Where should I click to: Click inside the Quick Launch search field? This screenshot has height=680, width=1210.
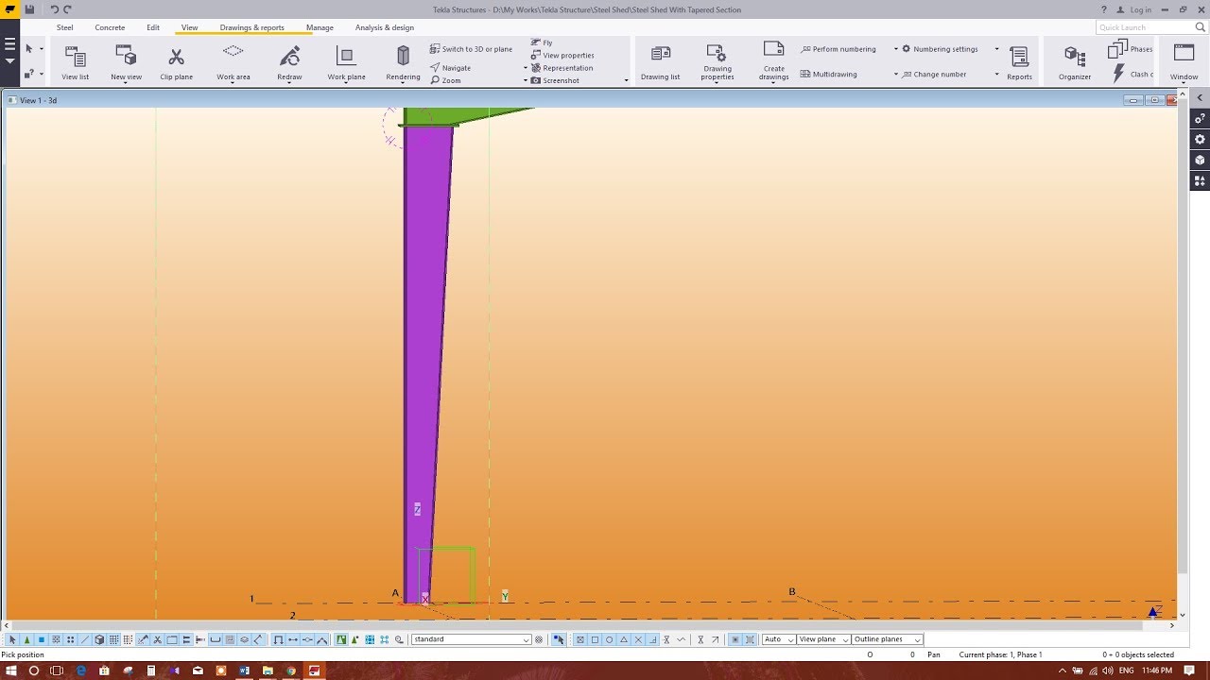pos(1139,27)
